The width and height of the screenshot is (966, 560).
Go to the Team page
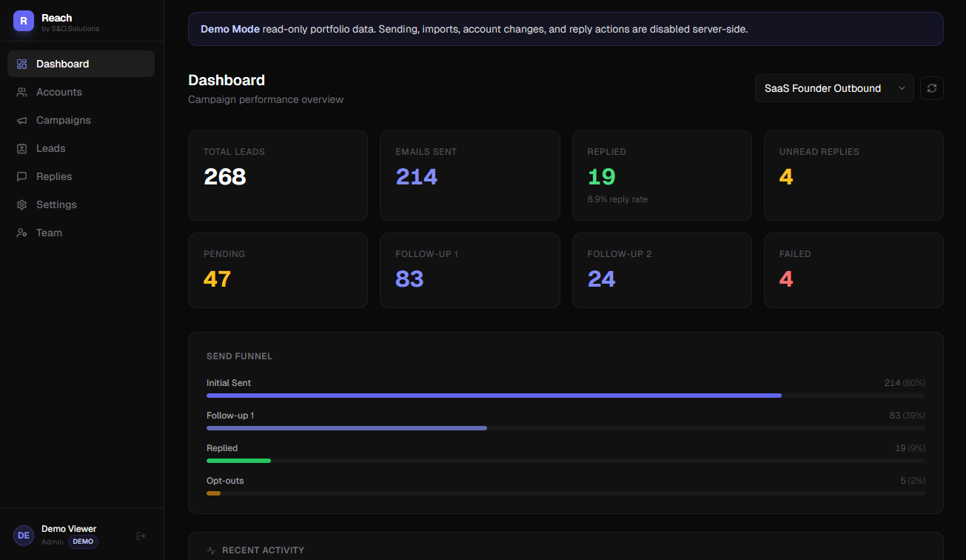coord(81,233)
